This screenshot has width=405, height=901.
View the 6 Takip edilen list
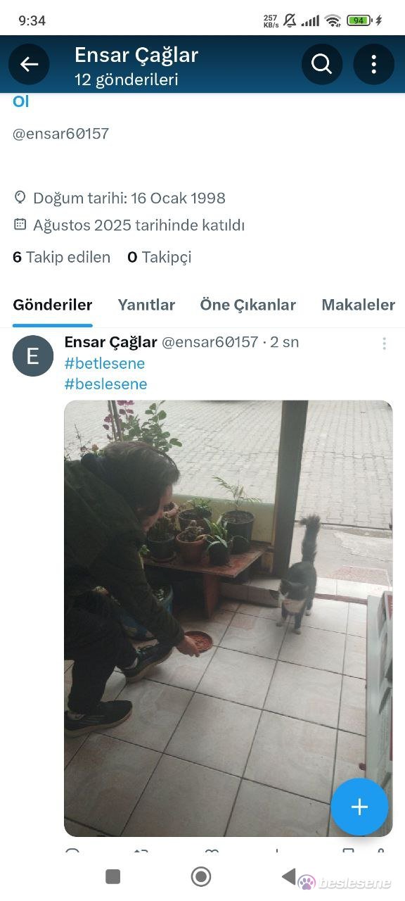click(x=61, y=257)
